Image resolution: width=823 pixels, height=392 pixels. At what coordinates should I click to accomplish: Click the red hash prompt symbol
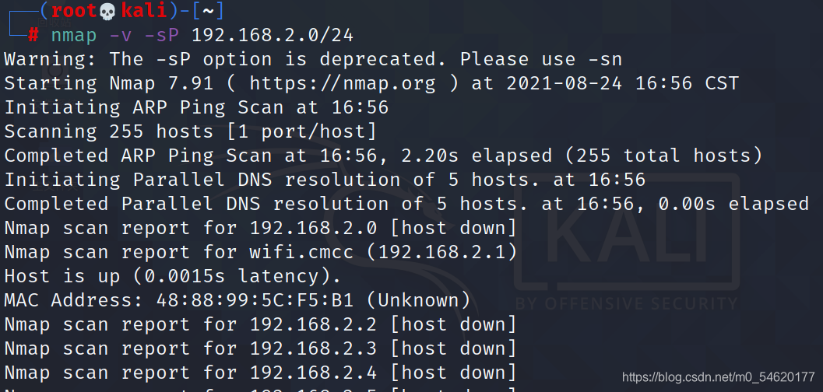33,35
